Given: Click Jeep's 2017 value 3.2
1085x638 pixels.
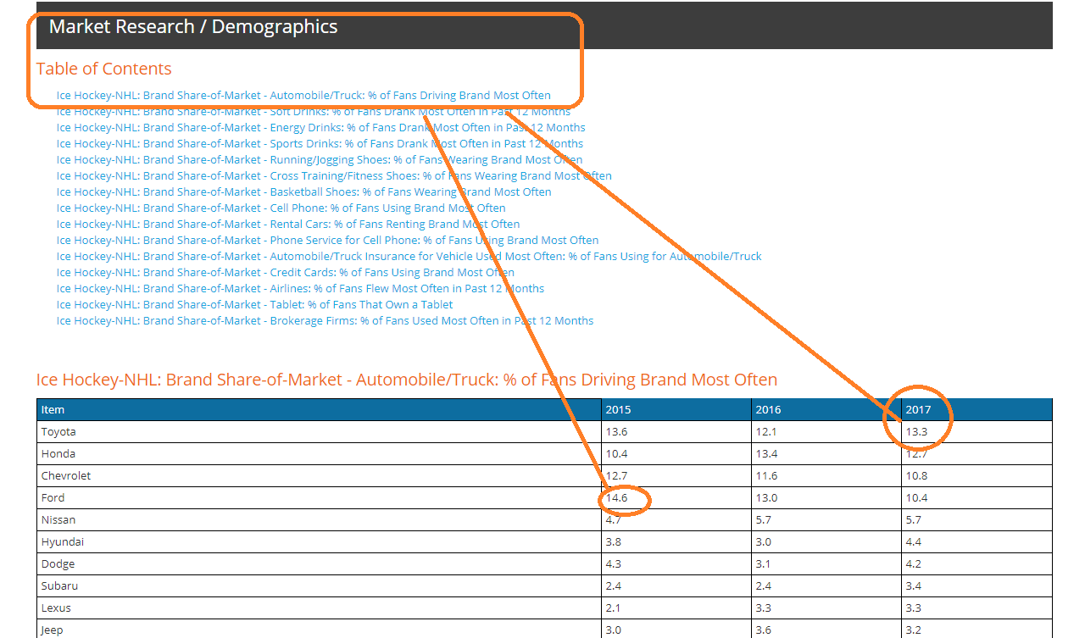Looking at the screenshot, I should [914, 630].
